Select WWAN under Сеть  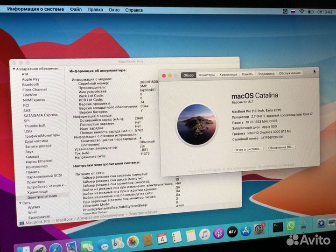pos(34,207)
